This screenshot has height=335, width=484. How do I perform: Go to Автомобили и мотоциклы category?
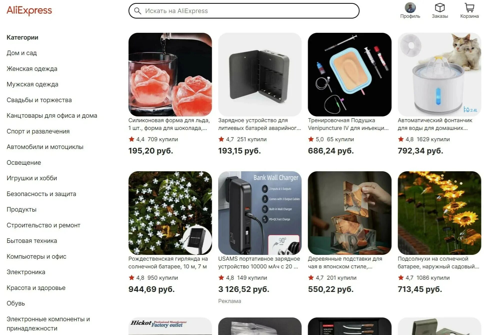(45, 147)
